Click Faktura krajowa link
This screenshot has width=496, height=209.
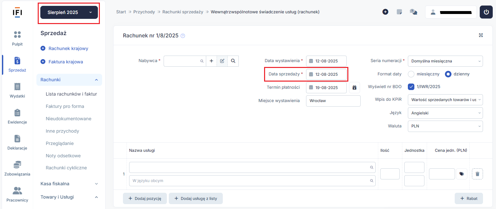(x=62, y=62)
